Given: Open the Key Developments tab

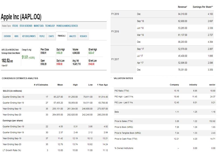Looking at the screenshot, I should 29,36.
